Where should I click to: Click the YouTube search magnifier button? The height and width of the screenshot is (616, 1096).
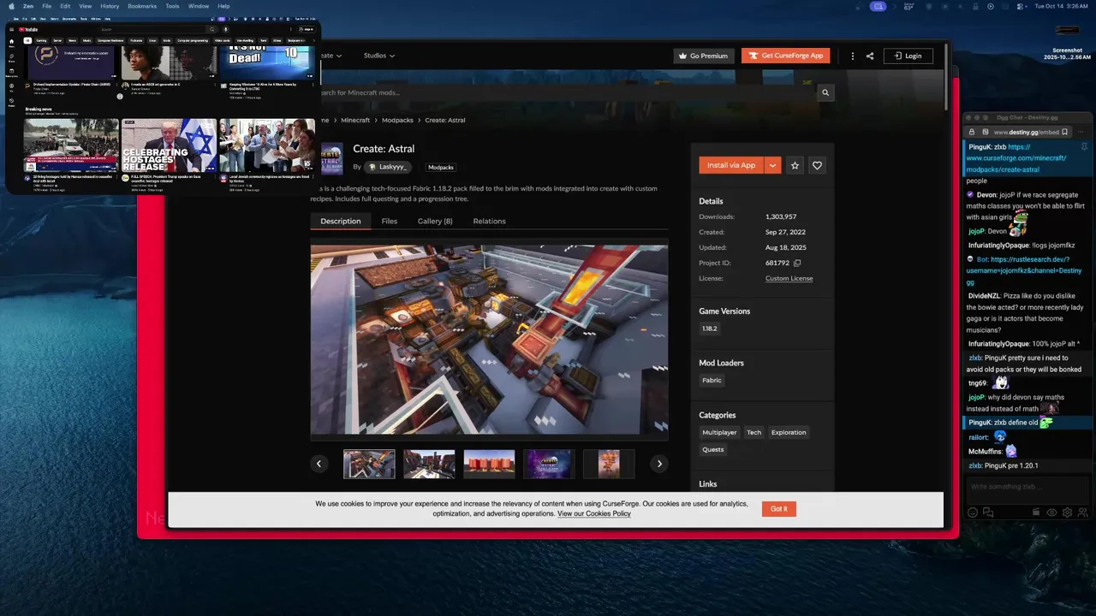tap(212, 29)
